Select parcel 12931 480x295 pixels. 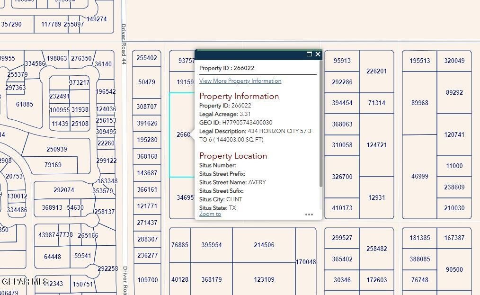[x=376, y=197]
